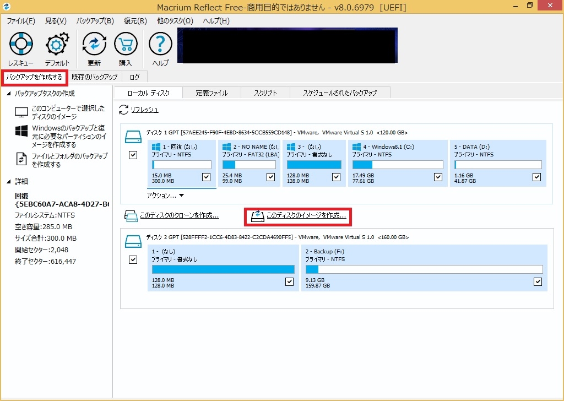Screen dimensions: 564x401
Task: Select the スケジュールされたバックアップ tab
Action: (x=340, y=93)
